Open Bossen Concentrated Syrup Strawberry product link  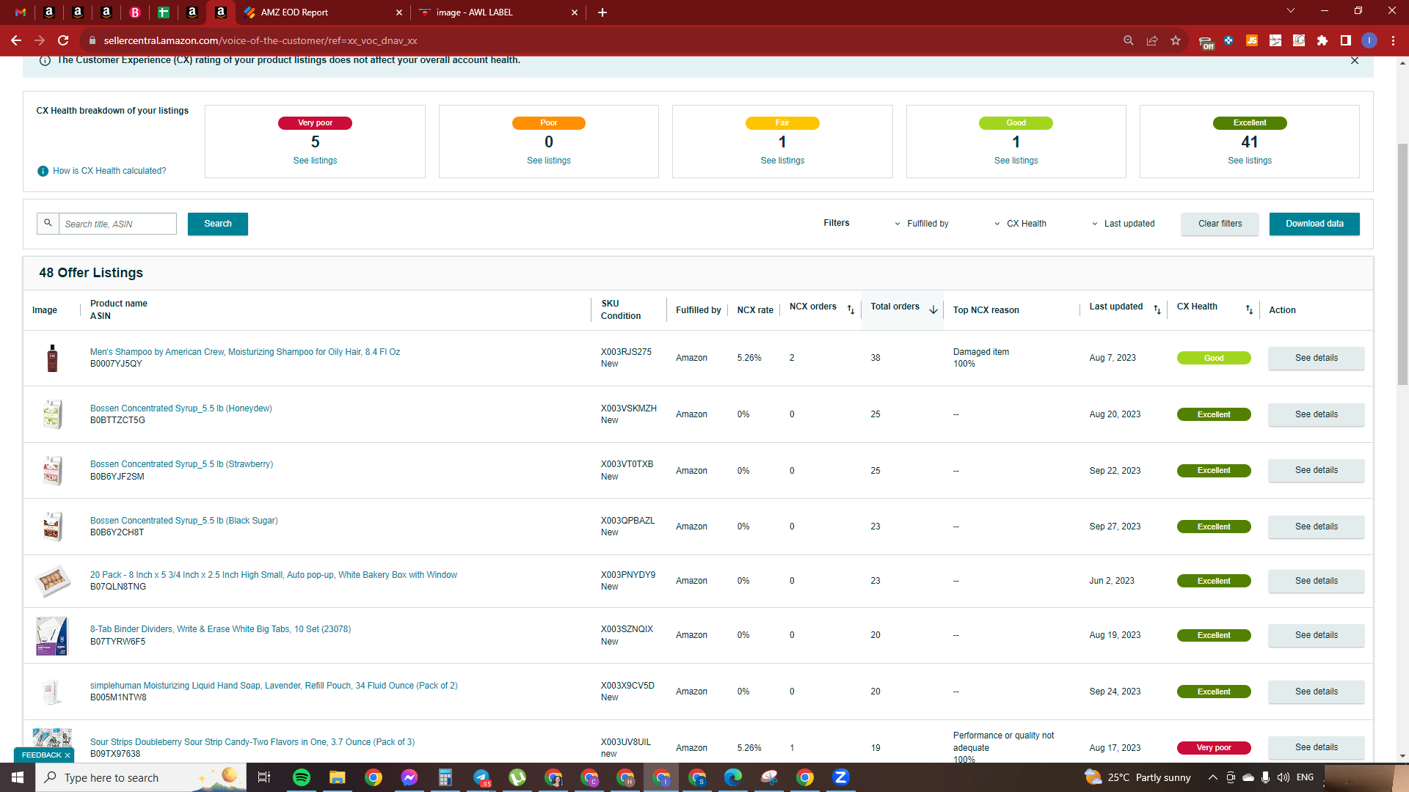[x=181, y=464]
